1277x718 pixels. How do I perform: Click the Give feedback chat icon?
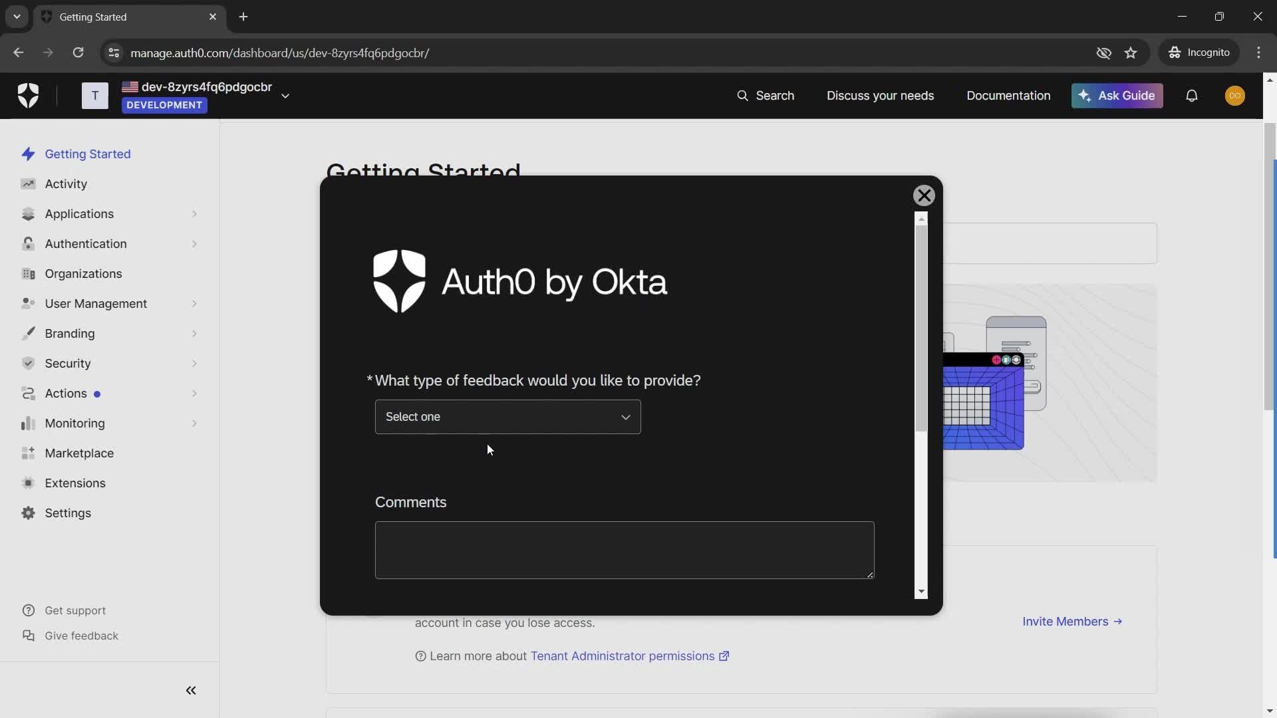click(x=29, y=636)
